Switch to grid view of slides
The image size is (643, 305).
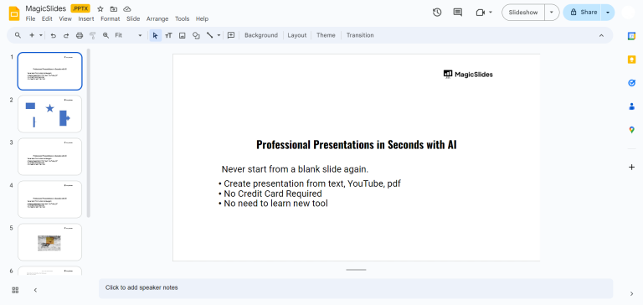pyautogui.click(x=15, y=290)
